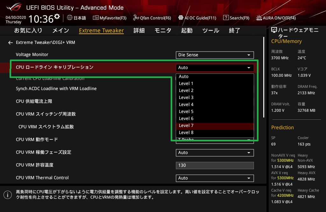Image resolution: width=326 pixels, height=212 pixels.
Task: Select Level 1 option
Action: pos(215,83)
